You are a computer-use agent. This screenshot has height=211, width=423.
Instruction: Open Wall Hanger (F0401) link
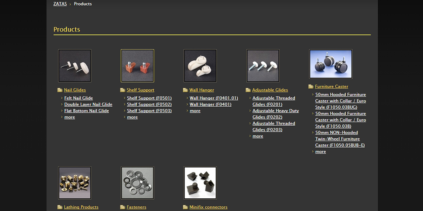[210, 104]
